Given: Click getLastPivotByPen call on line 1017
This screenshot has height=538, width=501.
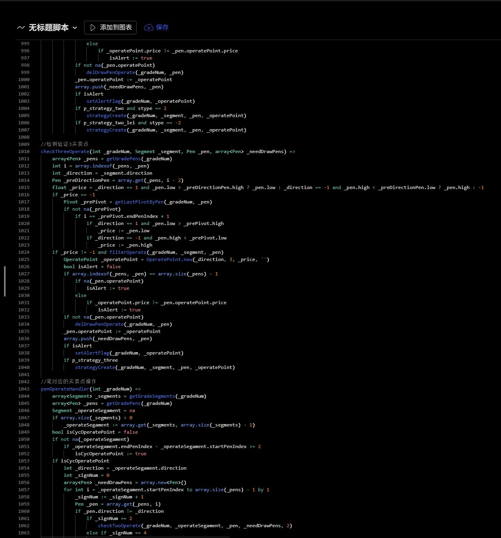Looking at the screenshot, I should coord(139,202).
